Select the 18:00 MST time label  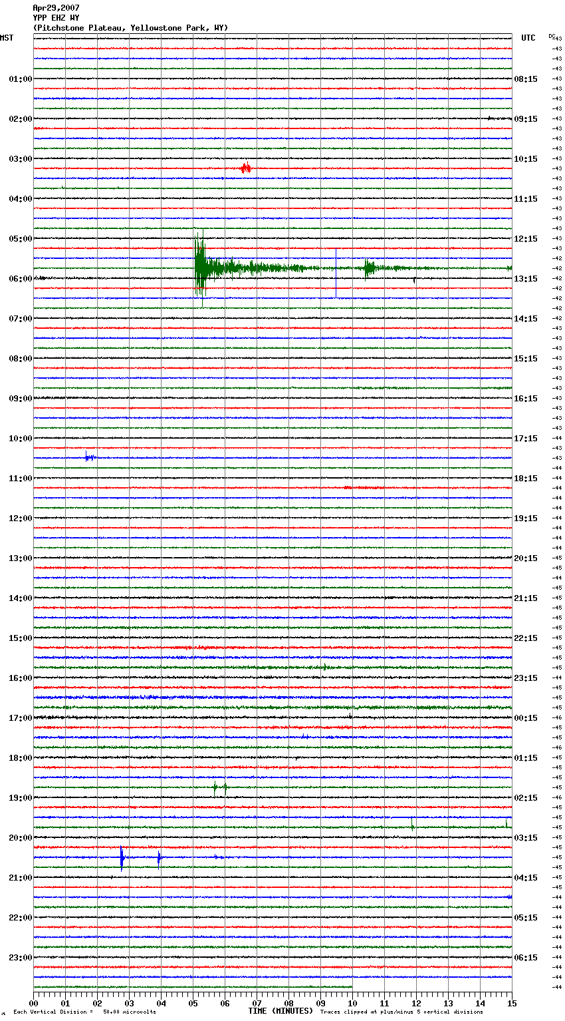point(21,758)
